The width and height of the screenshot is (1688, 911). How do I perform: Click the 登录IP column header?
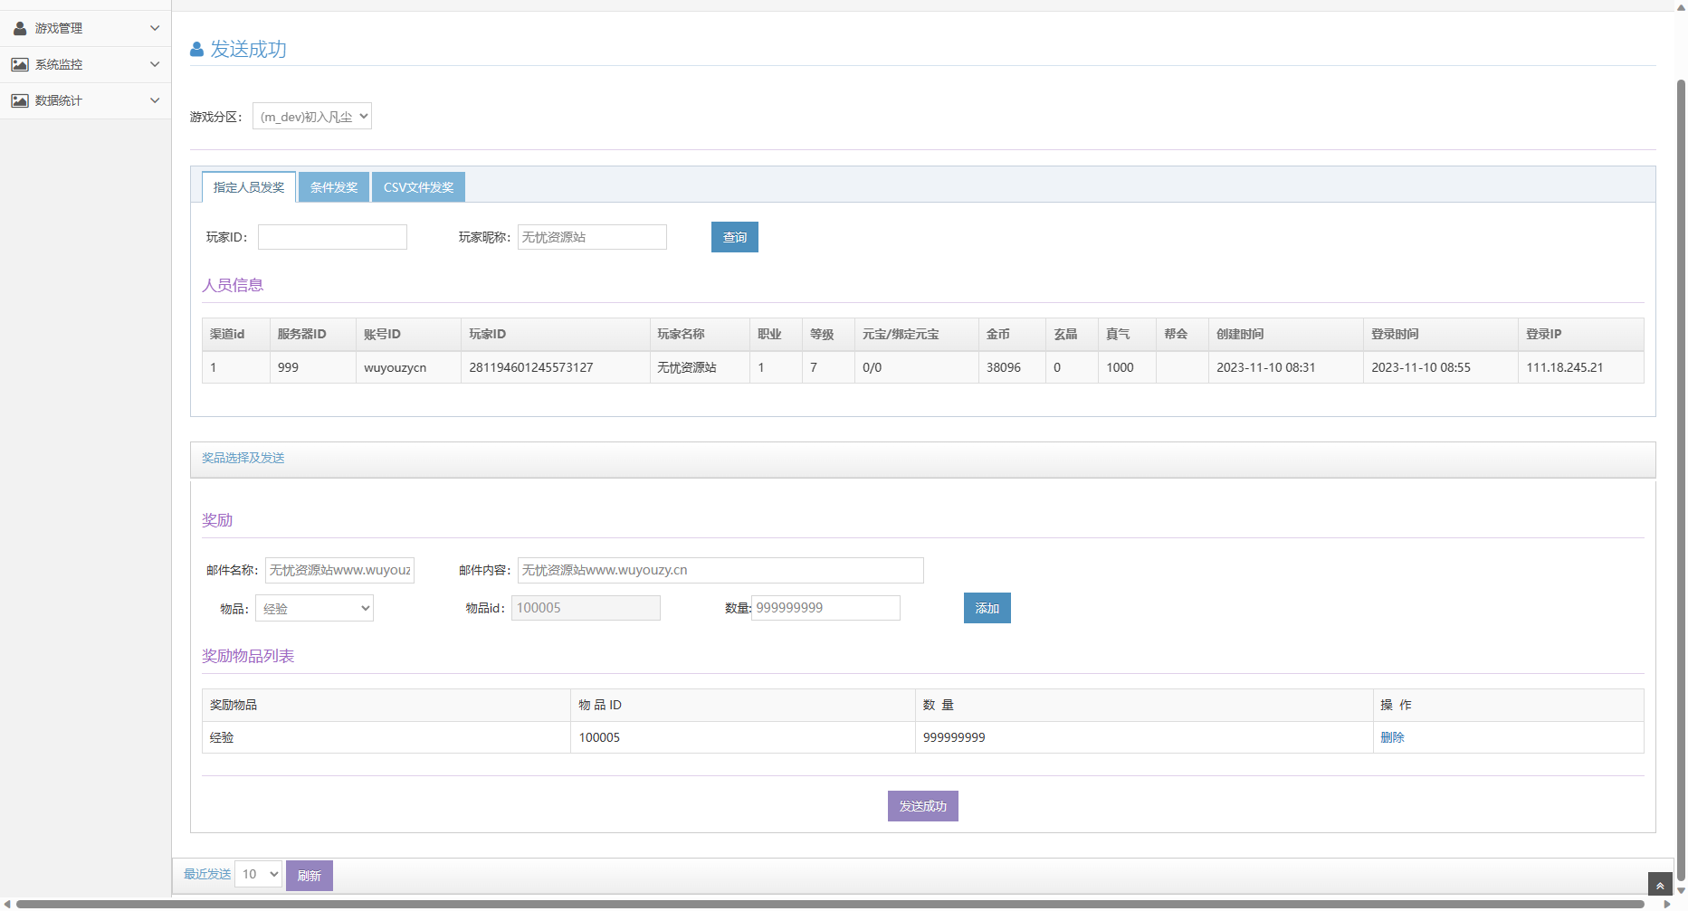(x=1581, y=334)
